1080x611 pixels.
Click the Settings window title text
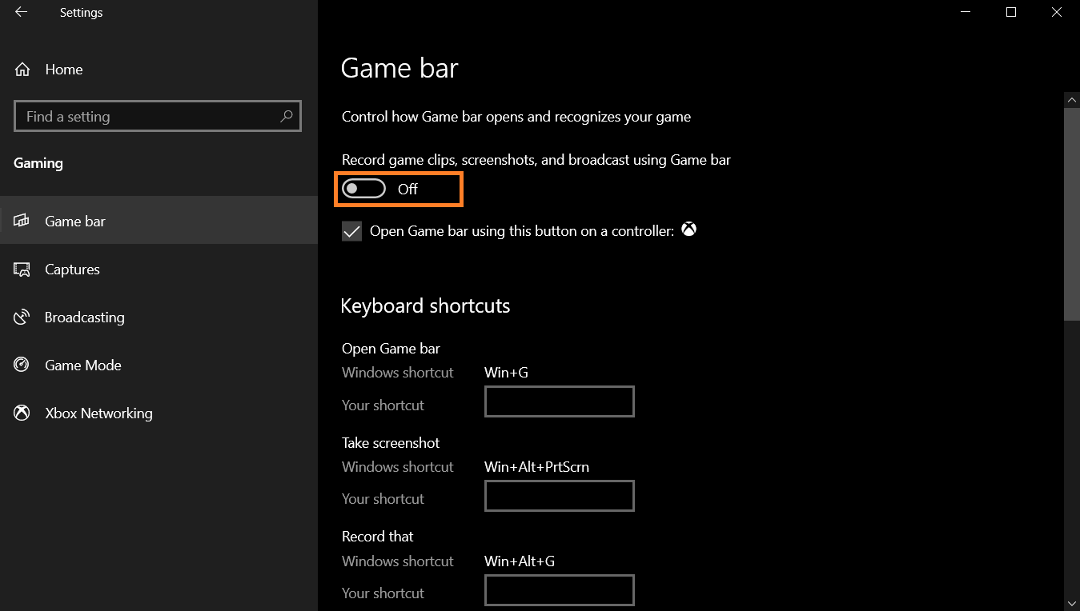coord(81,13)
